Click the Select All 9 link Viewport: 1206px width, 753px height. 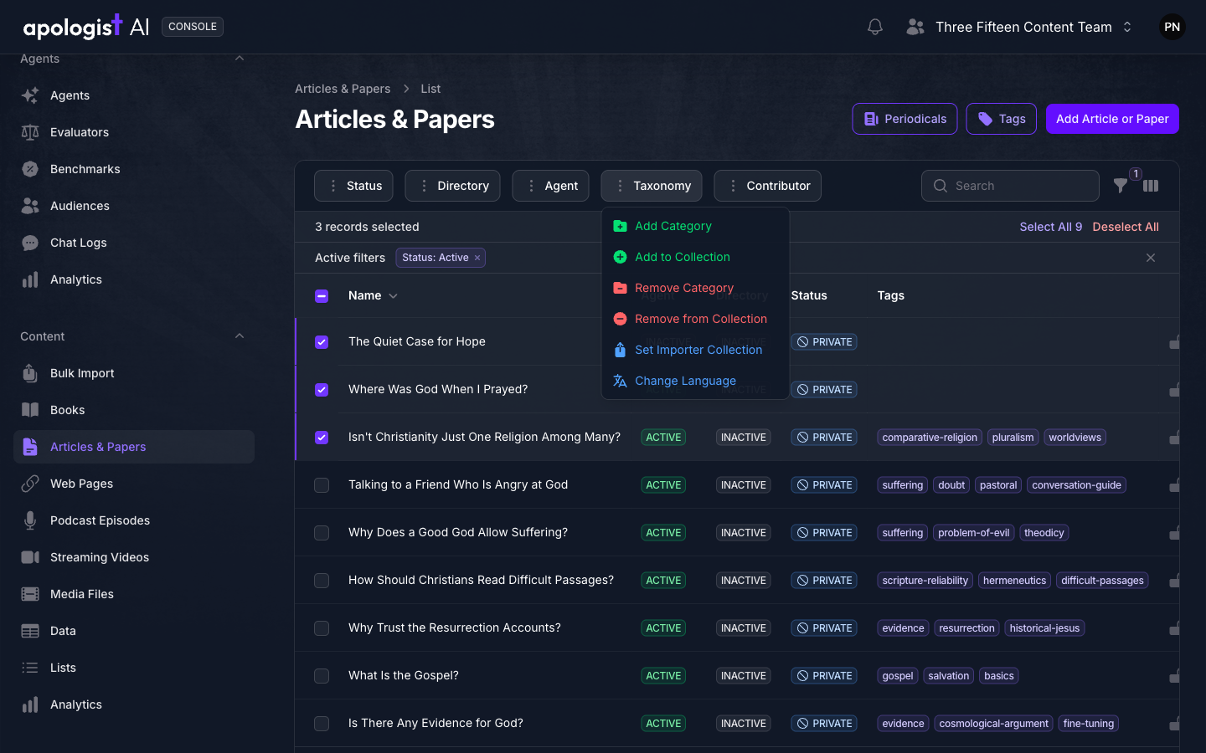click(1050, 227)
